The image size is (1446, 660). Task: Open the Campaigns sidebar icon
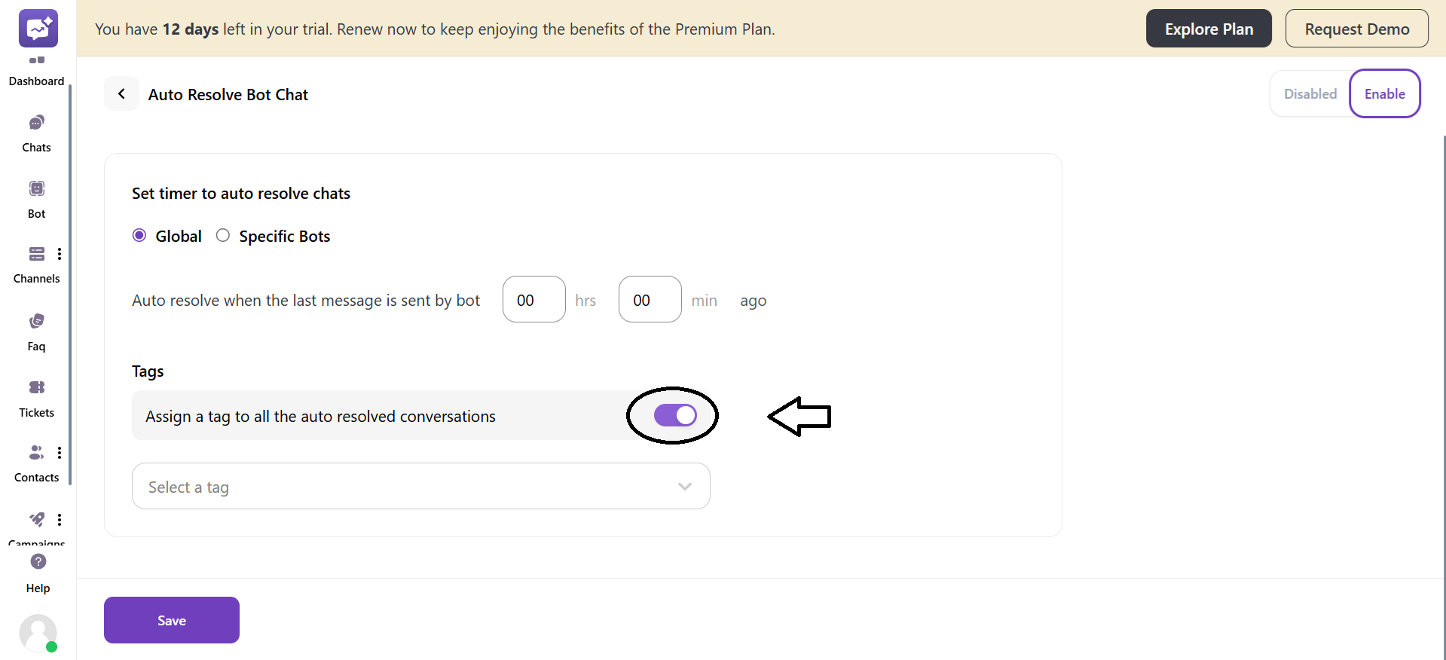(37, 520)
